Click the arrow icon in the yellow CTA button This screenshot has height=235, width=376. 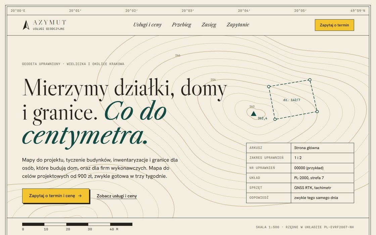80,196
